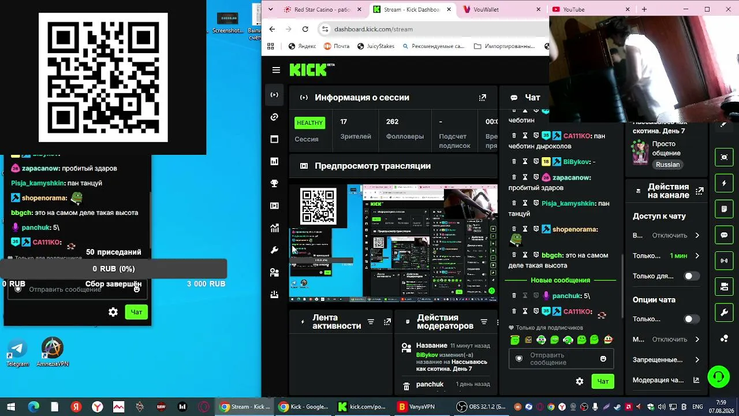Click the Чат send button in popout chat
739x416 pixels.
(x=136, y=312)
